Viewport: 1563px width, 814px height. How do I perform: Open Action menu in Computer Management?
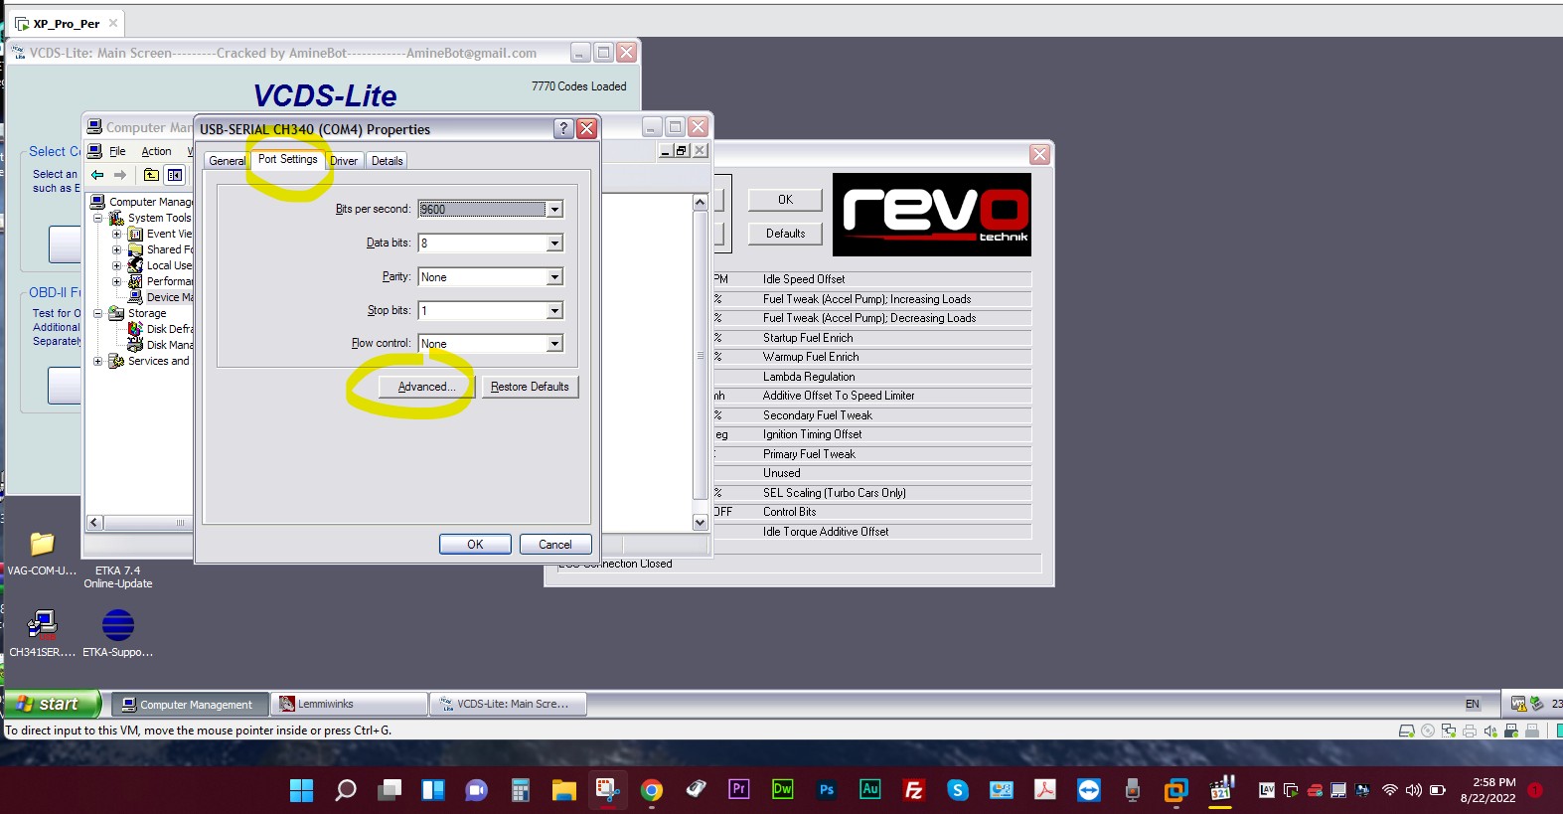click(156, 151)
